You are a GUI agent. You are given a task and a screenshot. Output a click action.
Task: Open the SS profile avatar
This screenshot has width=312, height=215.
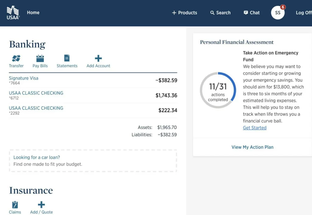tap(278, 13)
